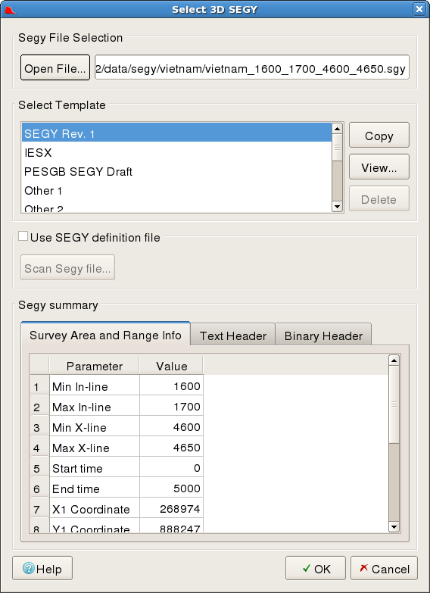
Task: Select the X1 Coordinate parameter cell
Action: [95, 509]
